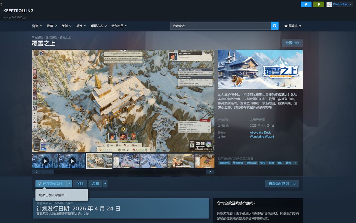Select the fourth media thumbnail

coord(126,161)
